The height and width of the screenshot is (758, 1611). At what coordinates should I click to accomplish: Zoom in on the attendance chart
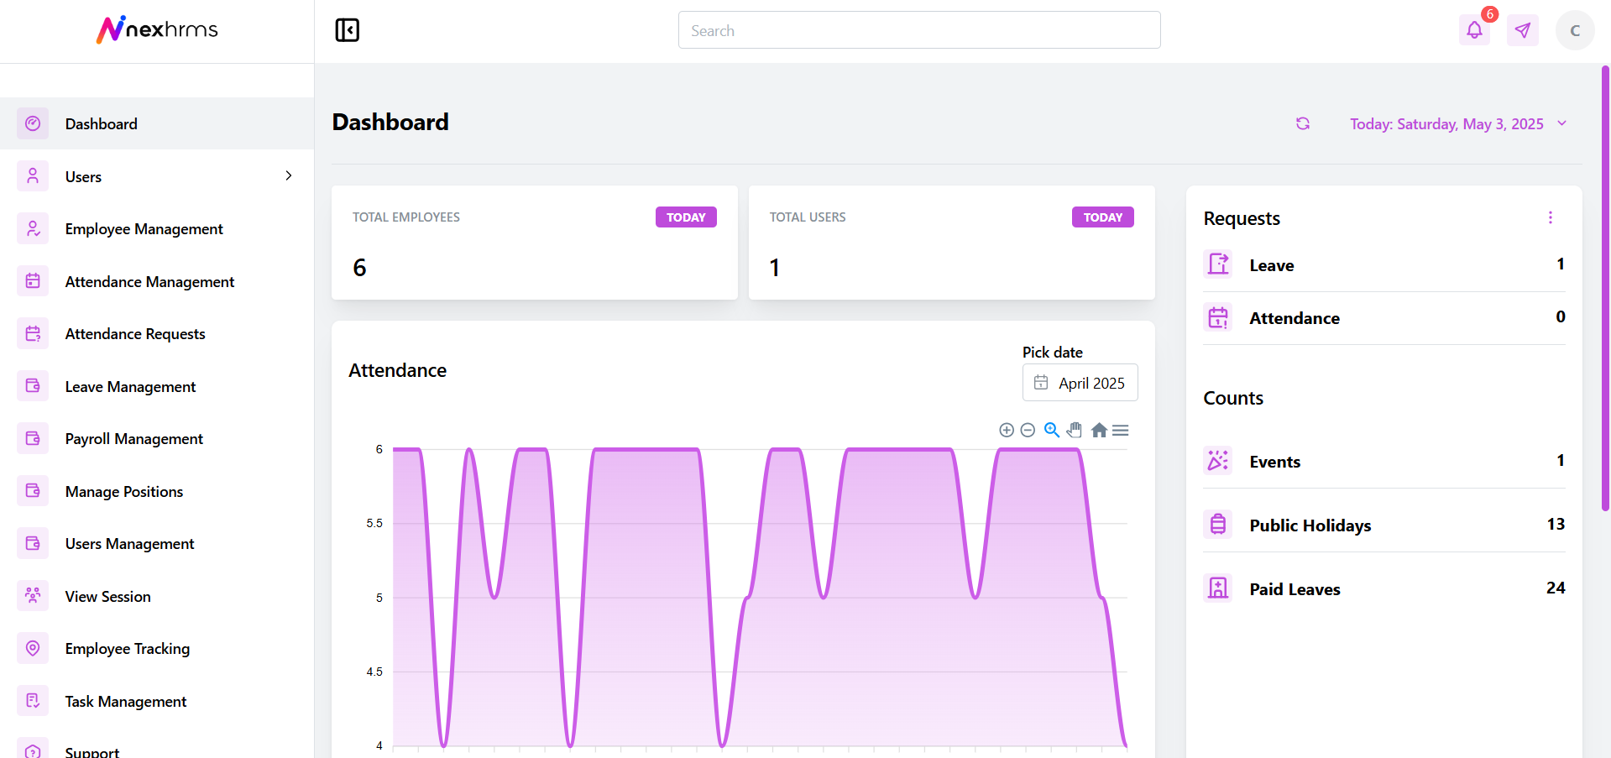(x=1007, y=430)
